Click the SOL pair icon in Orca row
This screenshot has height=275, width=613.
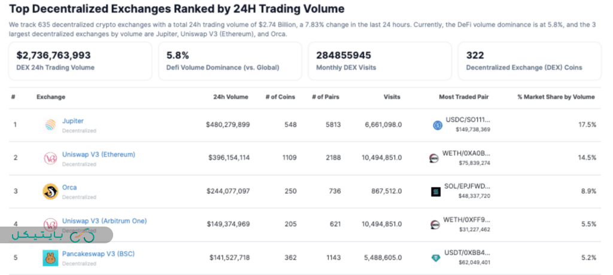(436, 191)
